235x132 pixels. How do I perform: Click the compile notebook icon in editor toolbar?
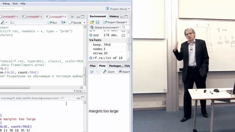pos(12,22)
